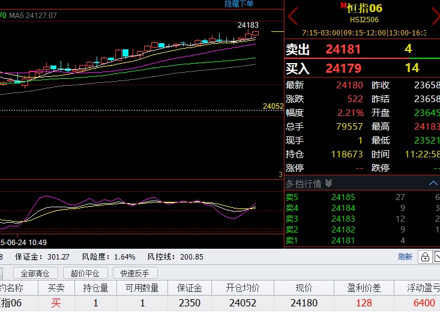Sort positions by 持仓量 column header
Image resolution: width=440 pixels, height=319 pixels.
coord(95,288)
